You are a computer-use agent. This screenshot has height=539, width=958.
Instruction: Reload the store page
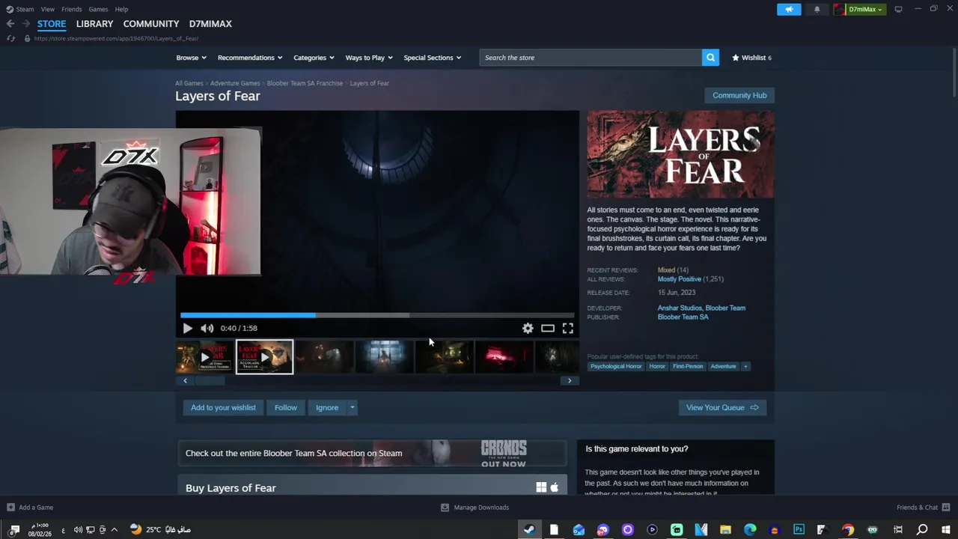10,38
